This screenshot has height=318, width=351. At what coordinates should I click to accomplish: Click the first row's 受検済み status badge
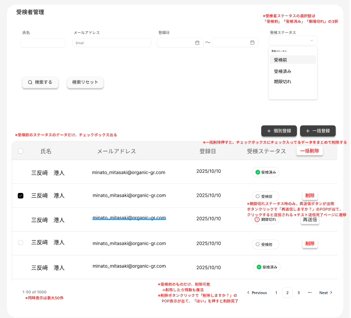[266, 172]
